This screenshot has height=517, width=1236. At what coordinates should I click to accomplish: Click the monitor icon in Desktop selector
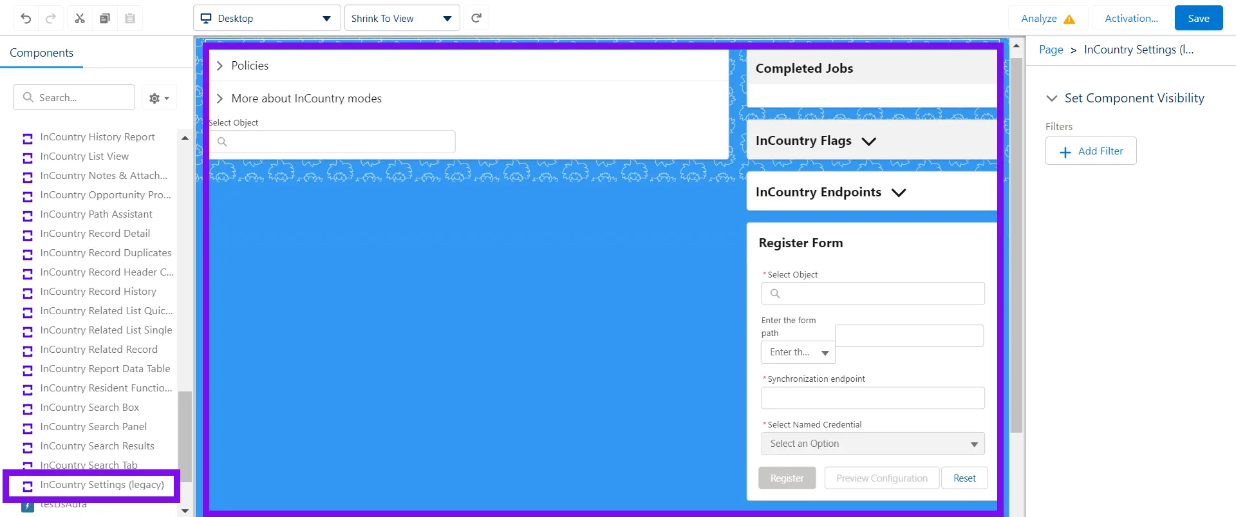(206, 18)
